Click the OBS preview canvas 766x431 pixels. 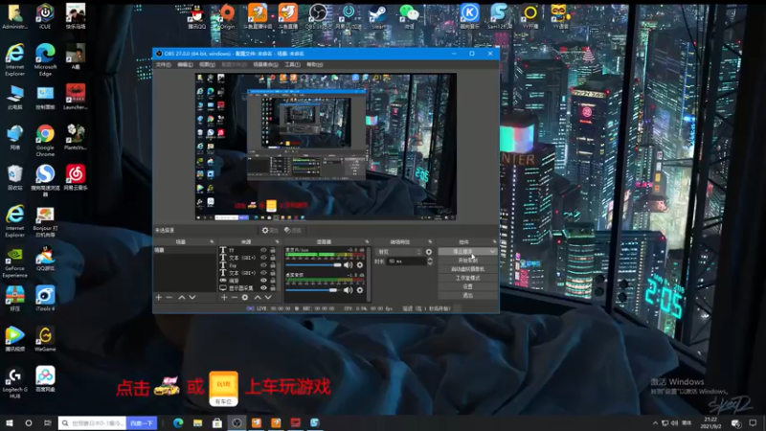point(326,147)
